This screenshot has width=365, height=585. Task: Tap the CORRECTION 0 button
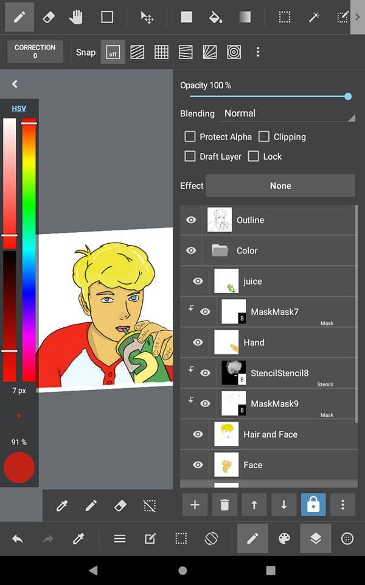(x=35, y=51)
